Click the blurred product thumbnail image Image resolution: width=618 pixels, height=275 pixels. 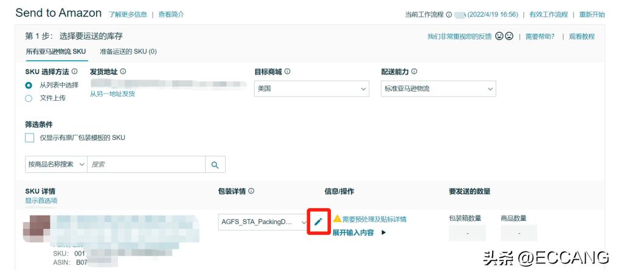tap(36, 228)
